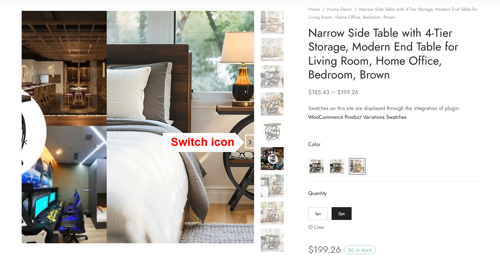
Task: Select the dark room collage thumbnail
Action: pos(272,159)
